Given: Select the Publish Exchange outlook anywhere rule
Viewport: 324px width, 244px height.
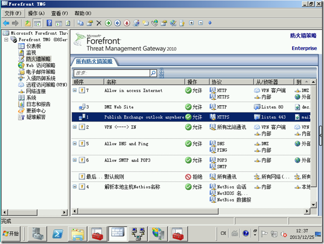Looking at the screenshot, I should pos(191,117).
